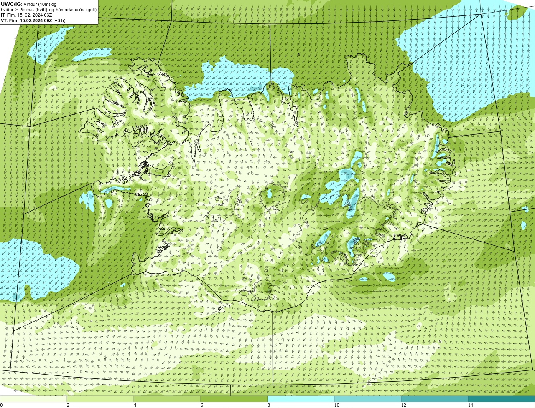Click the "IT: Fim. 15. 02. 2024 06Z" line
This screenshot has width=535, height=408.
26,15
